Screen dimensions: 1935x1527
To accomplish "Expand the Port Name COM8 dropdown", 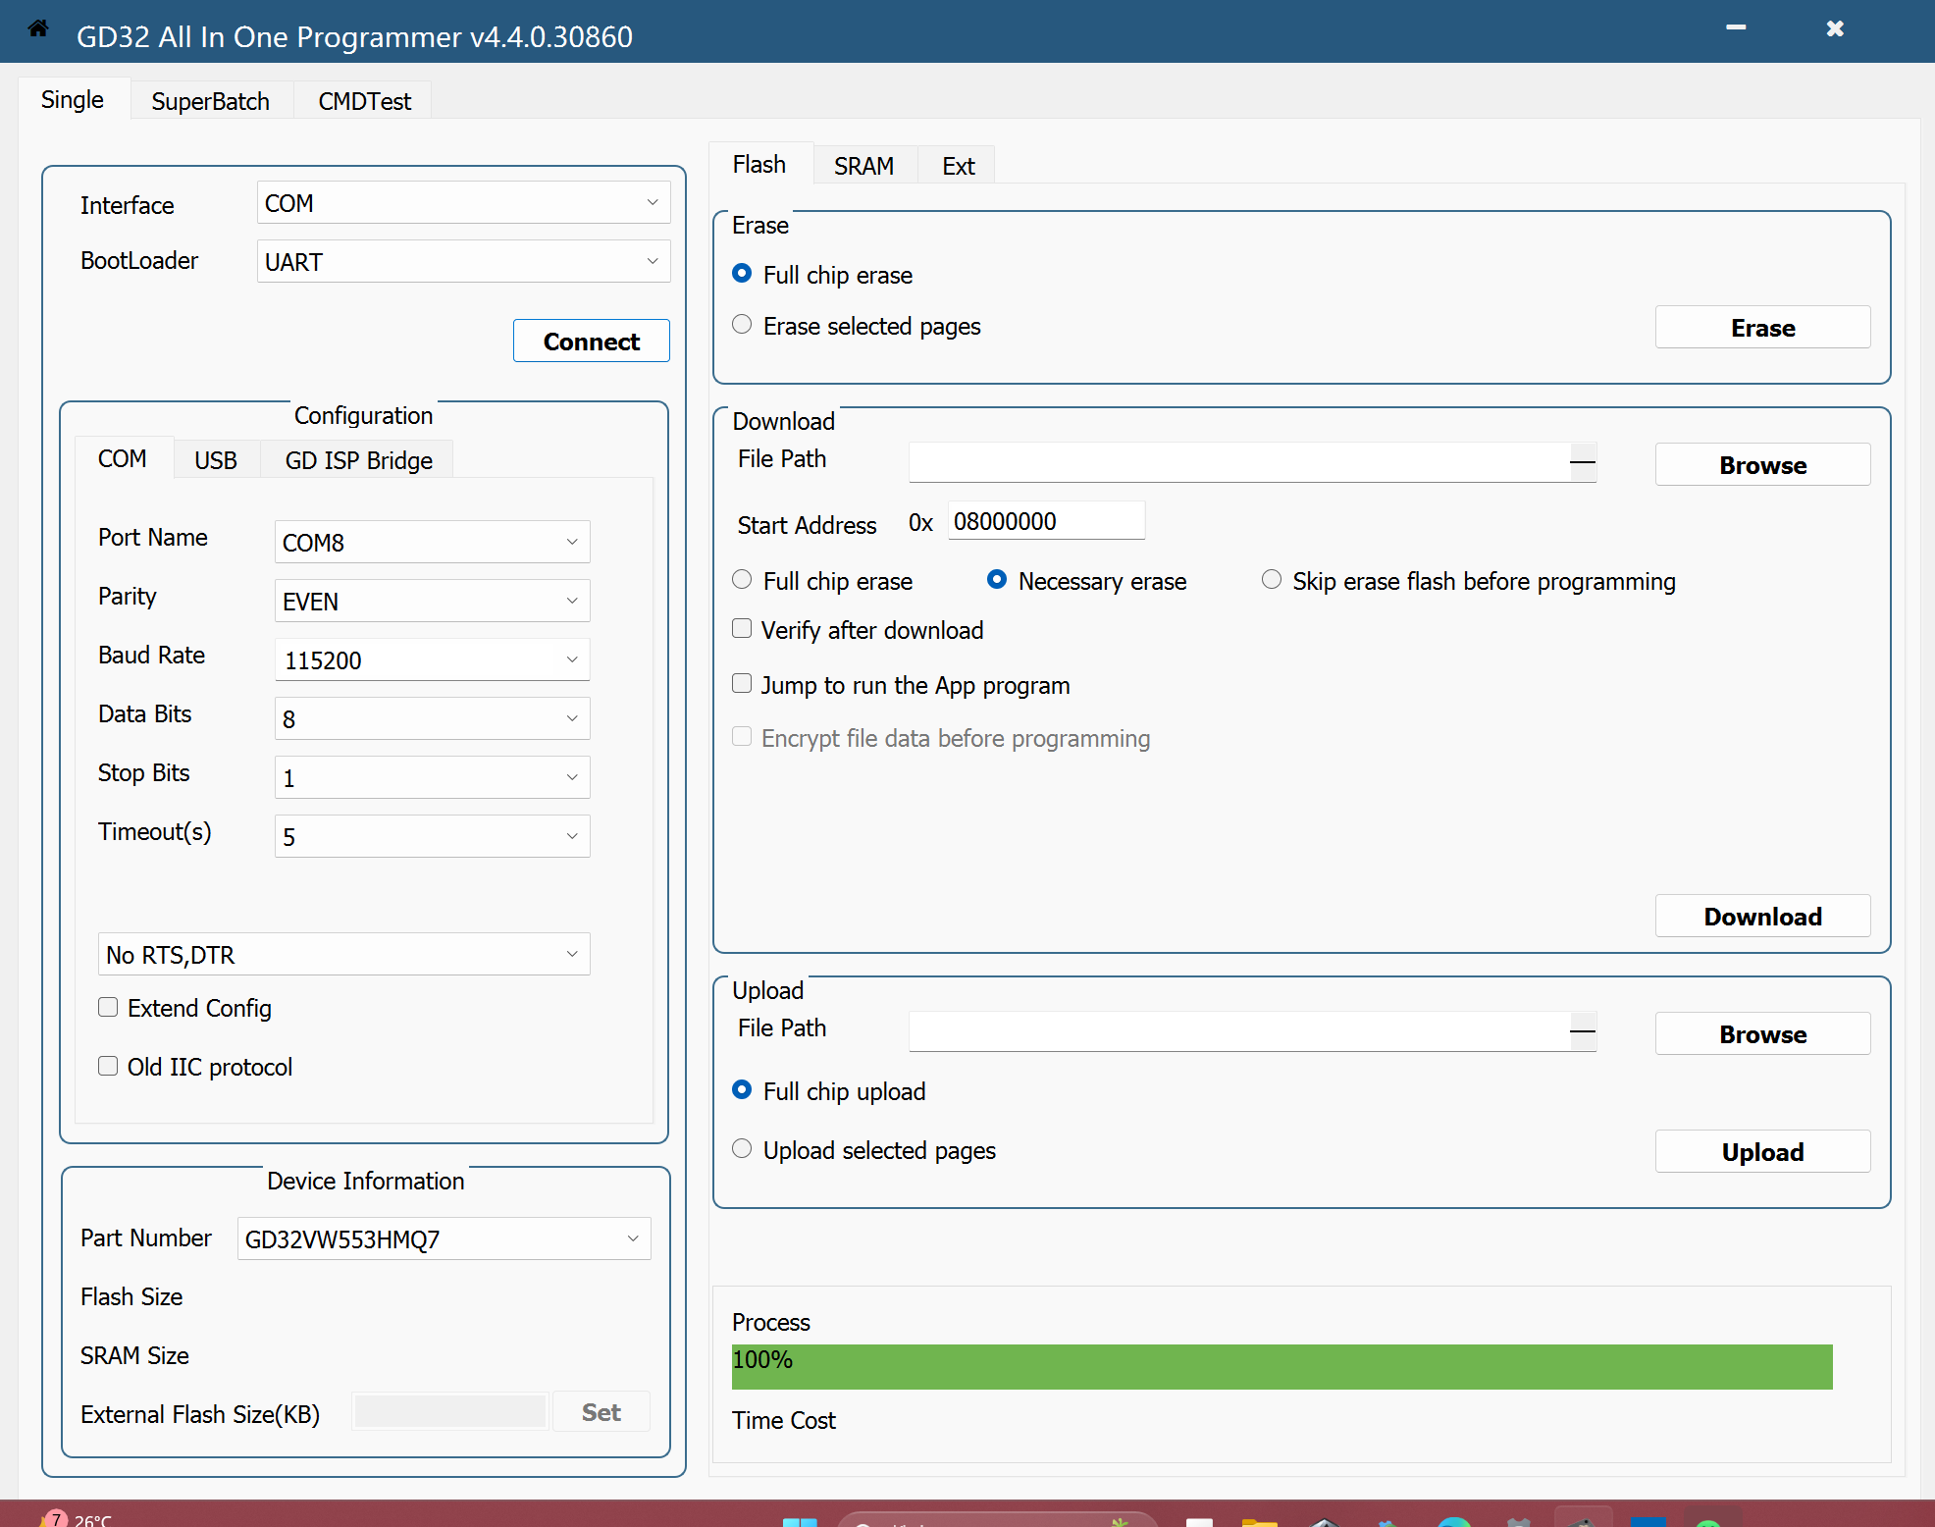I will point(432,542).
